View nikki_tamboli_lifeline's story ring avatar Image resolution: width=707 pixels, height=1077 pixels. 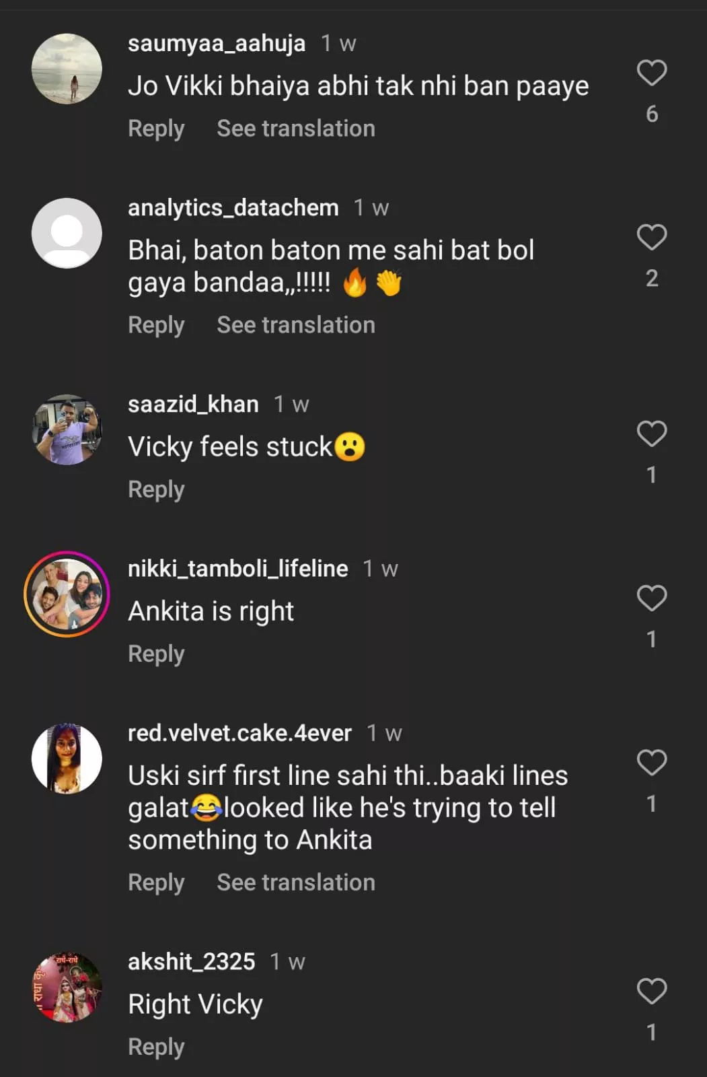pos(67,594)
